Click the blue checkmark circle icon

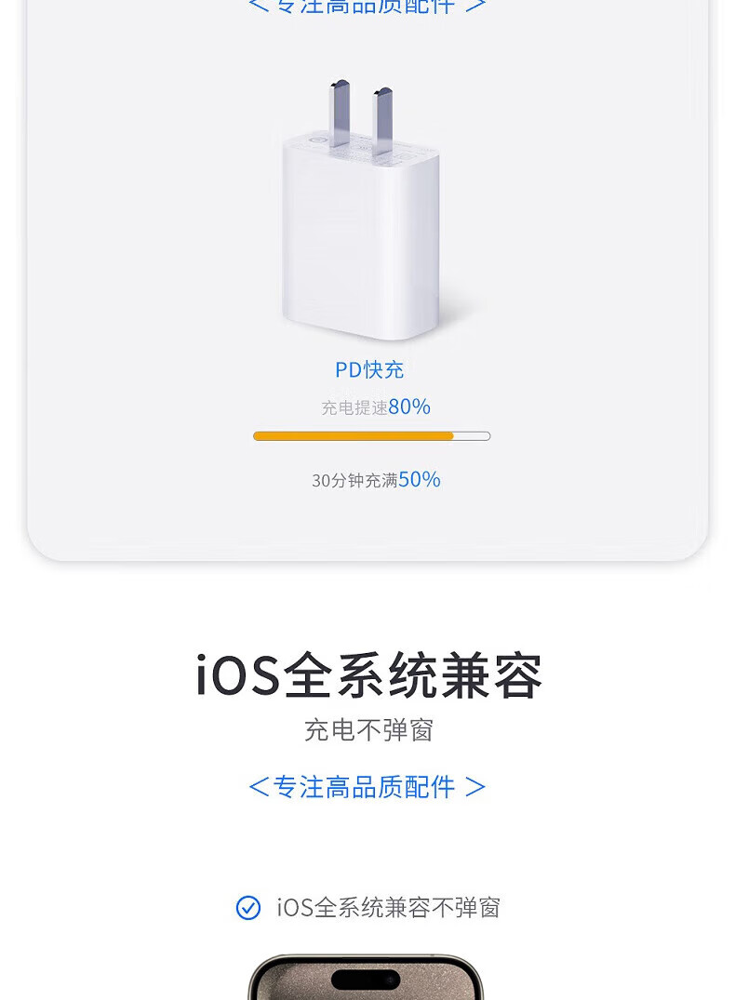tap(248, 908)
